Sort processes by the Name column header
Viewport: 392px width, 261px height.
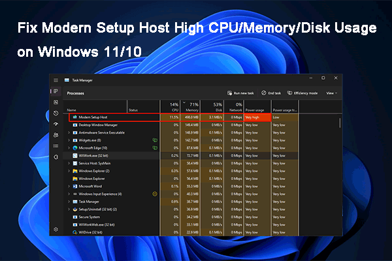click(x=95, y=106)
